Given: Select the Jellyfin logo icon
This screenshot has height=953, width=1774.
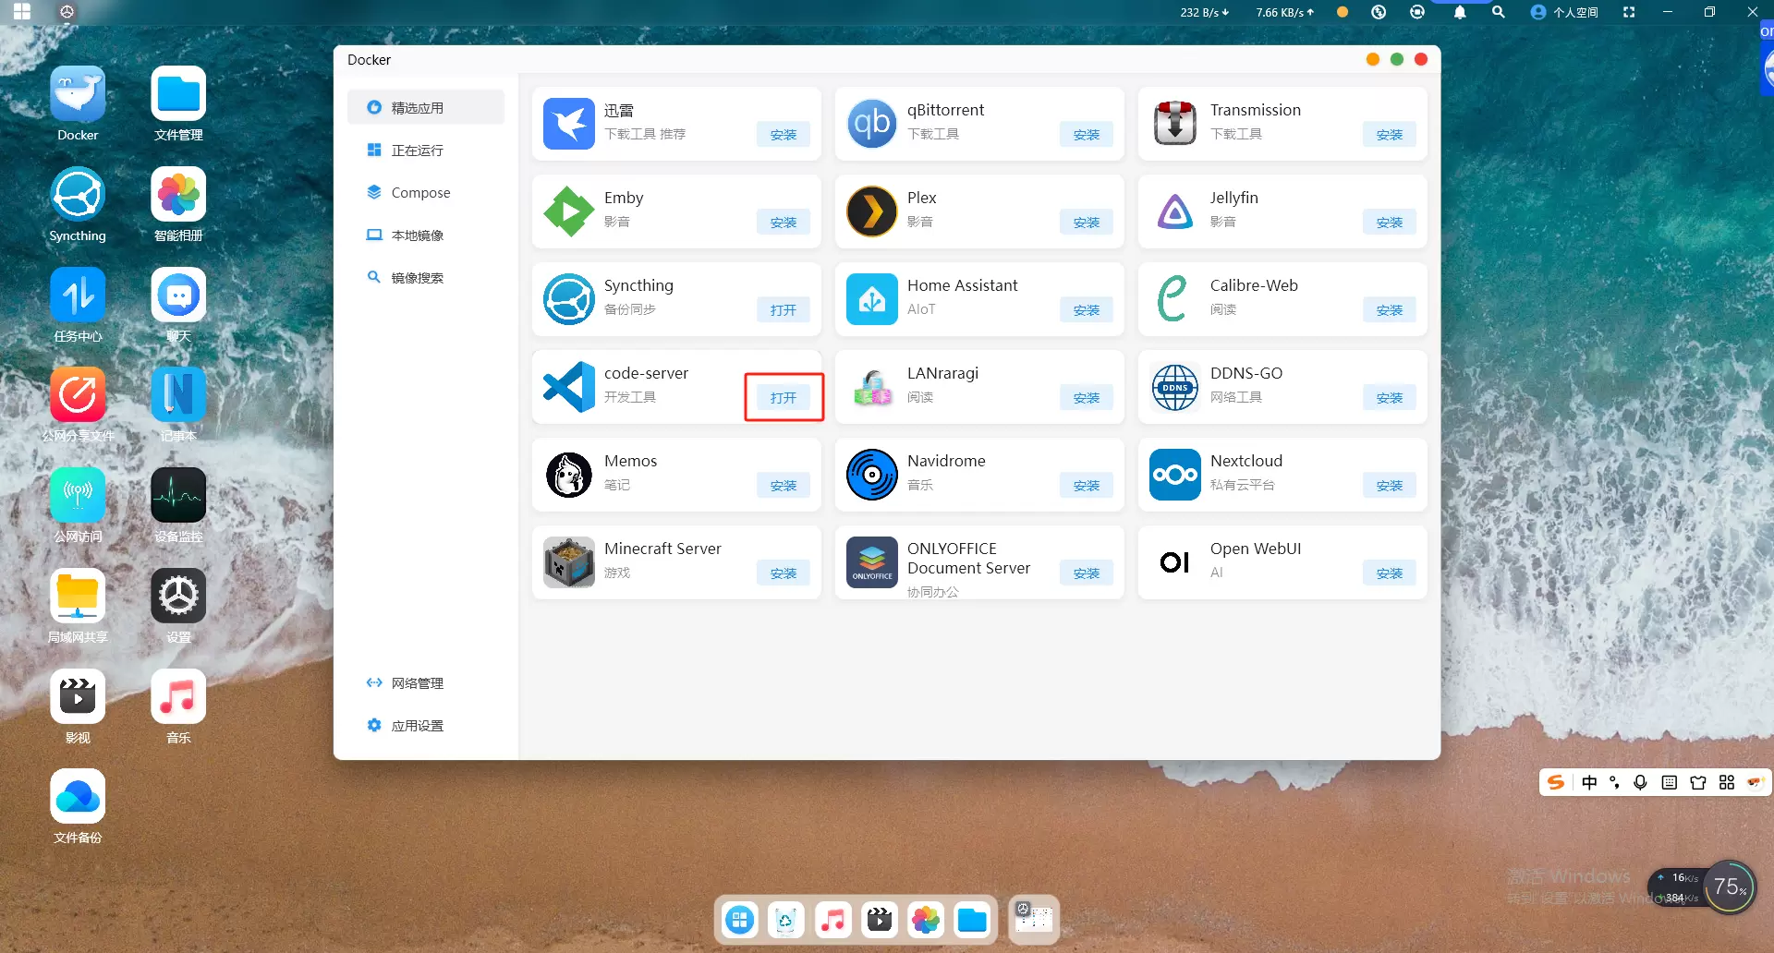Looking at the screenshot, I should coord(1174,211).
